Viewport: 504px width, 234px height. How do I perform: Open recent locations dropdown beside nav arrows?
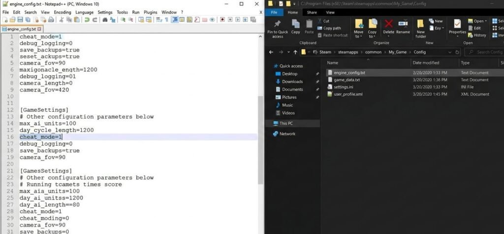(x=288, y=52)
